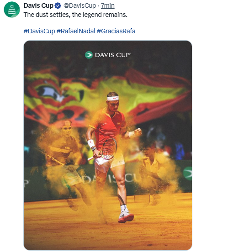Open the Davis Cup display name
This screenshot has height=252, width=228.
pos(38,5)
